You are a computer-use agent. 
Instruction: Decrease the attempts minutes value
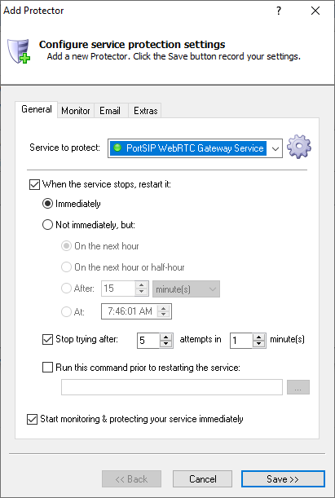tap(259, 344)
